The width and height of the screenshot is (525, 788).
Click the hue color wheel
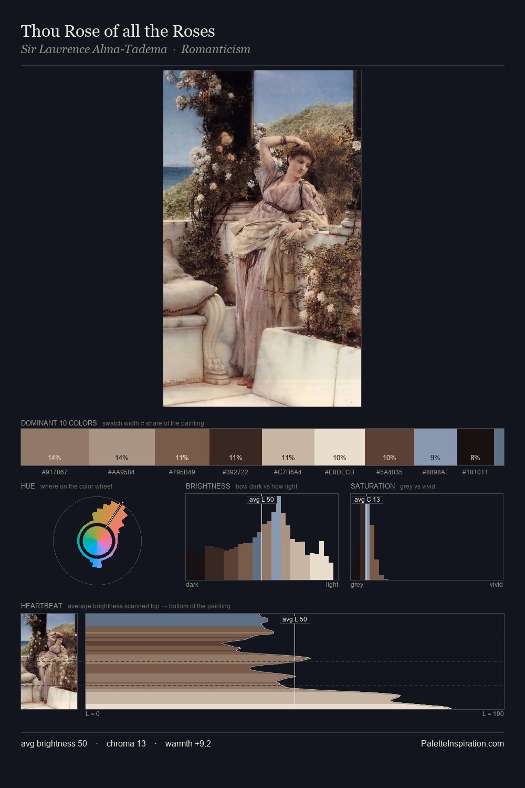click(97, 540)
